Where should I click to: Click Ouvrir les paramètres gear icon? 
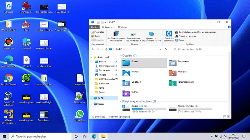tap(169, 36)
